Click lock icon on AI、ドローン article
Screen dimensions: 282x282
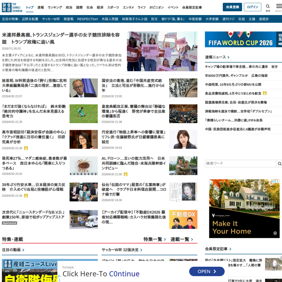[x=126, y=174]
